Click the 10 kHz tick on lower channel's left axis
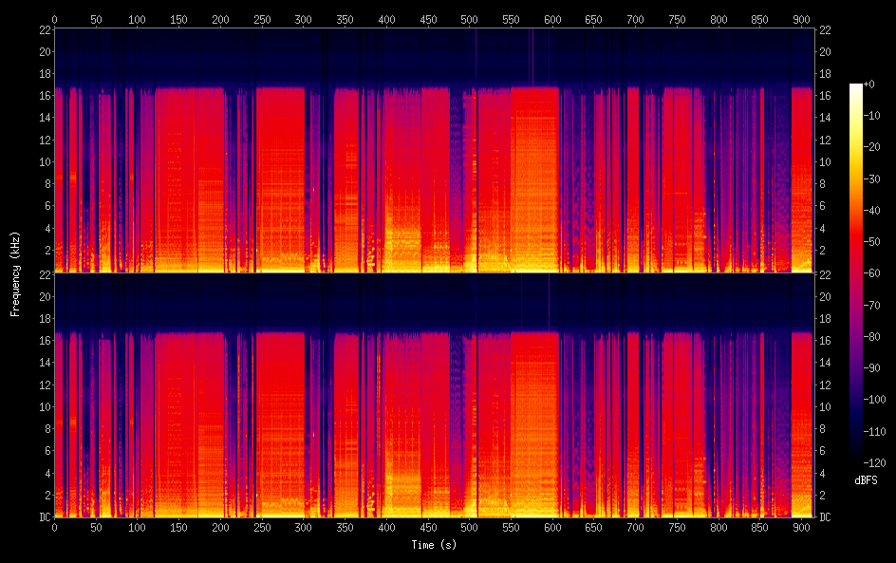The image size is (896, 563). pos(43,406)
